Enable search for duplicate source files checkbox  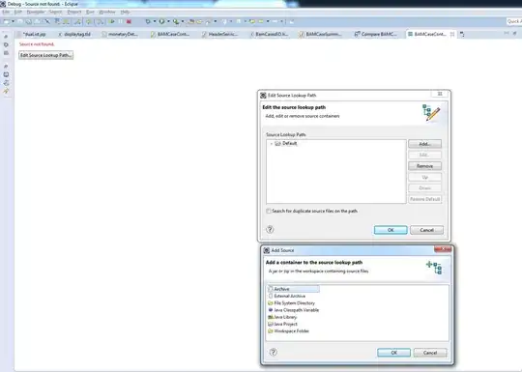tap(269, 211)
